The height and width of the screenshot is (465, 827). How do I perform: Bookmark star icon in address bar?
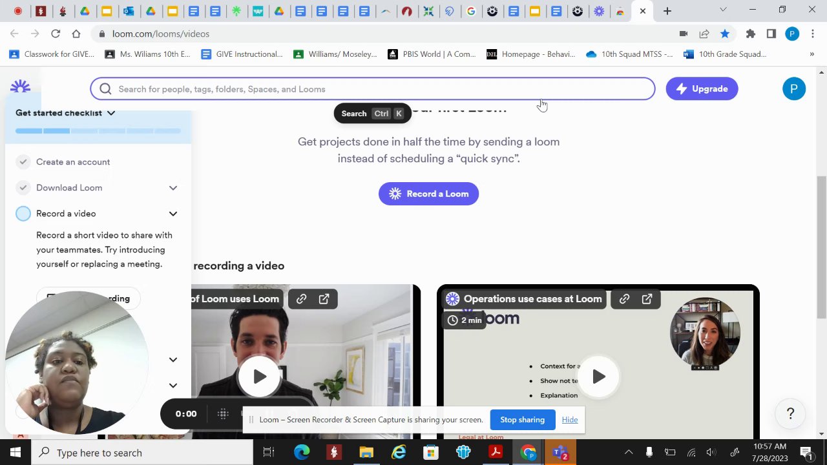pyautogui.click(x=725, y=34)
